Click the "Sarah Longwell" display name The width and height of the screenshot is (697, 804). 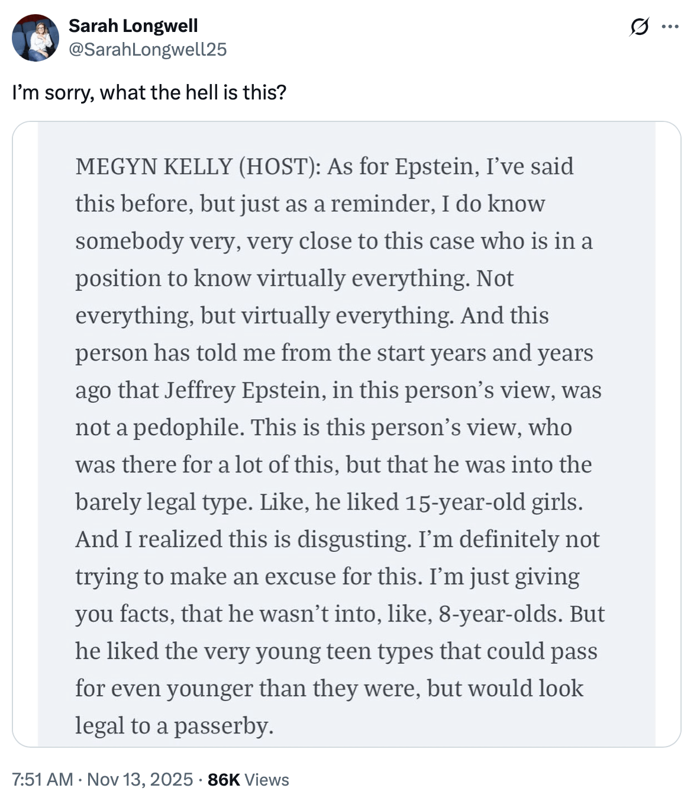point(133,26)
